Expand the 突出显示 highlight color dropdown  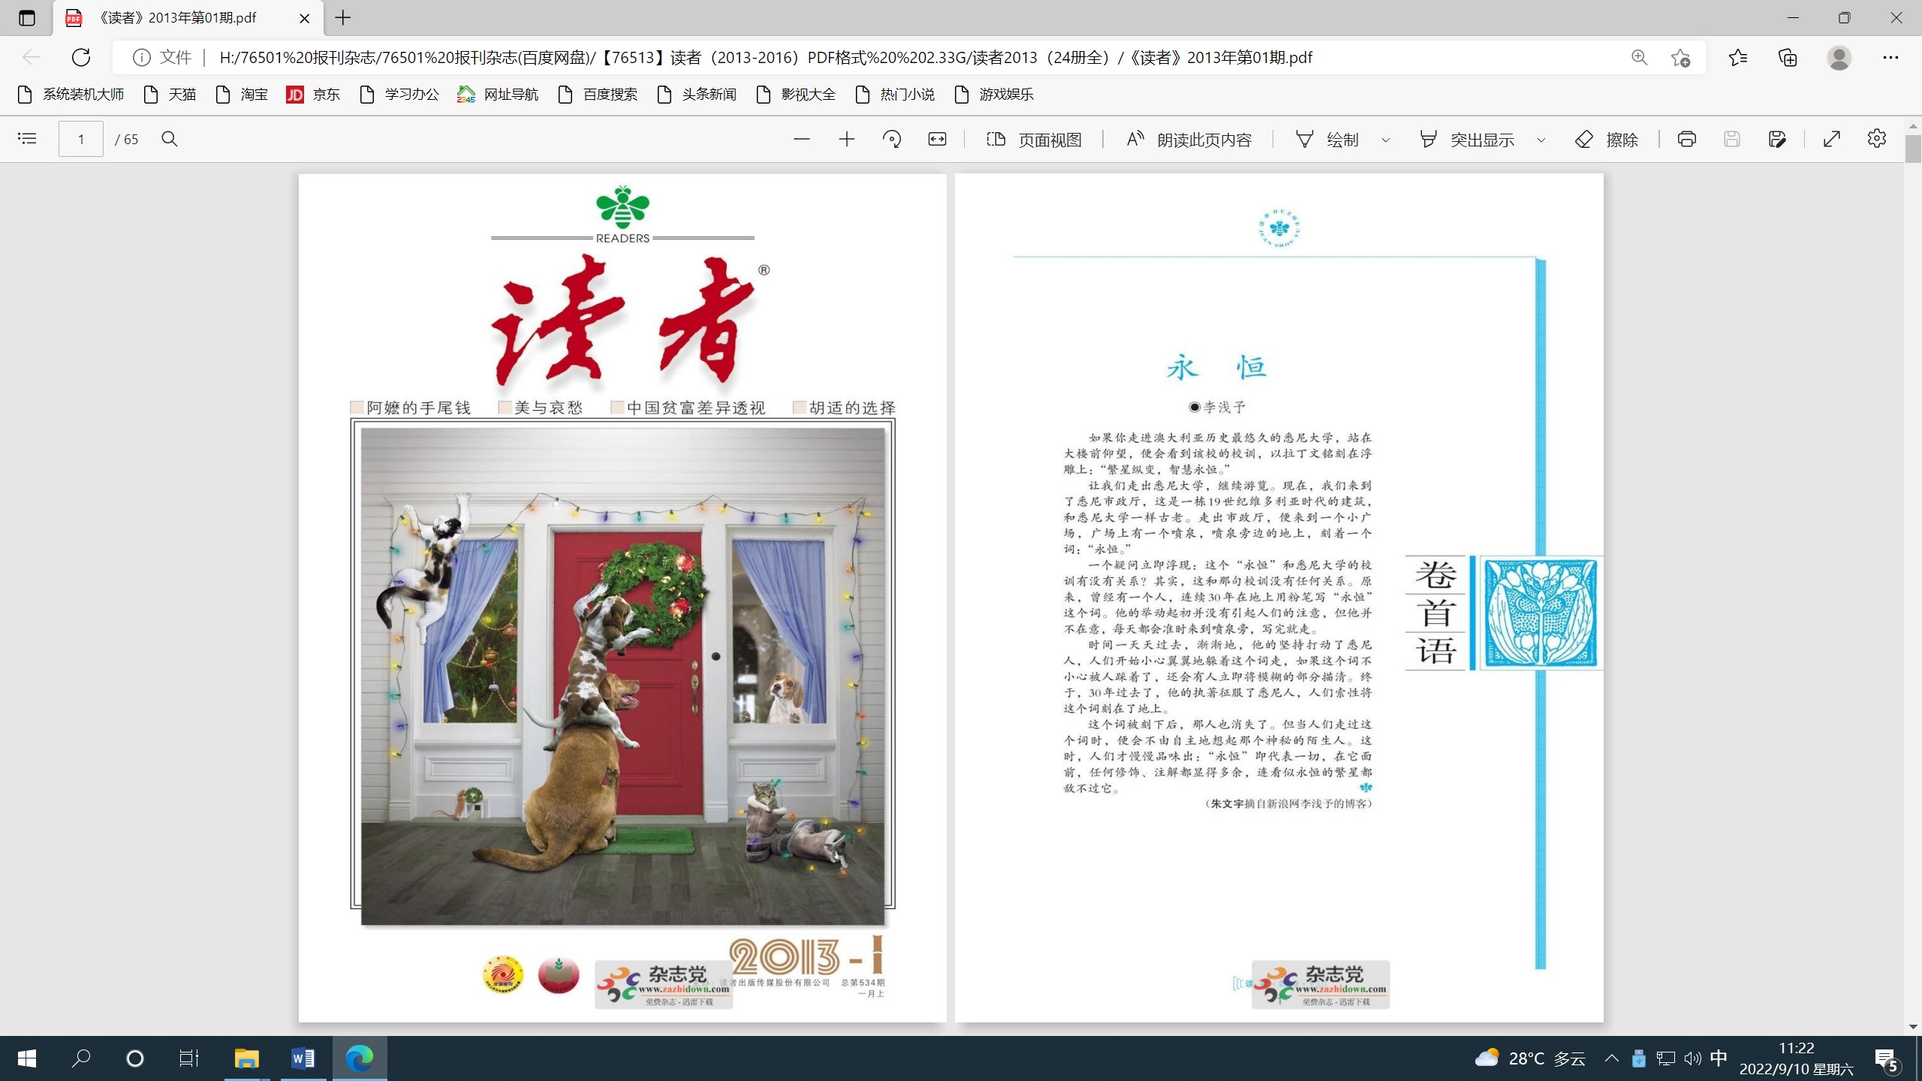click(x=1541, y=140)
